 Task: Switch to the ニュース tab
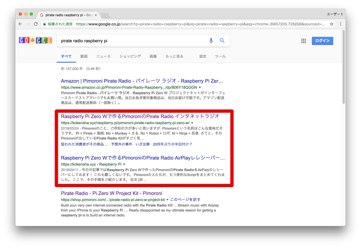point(103,56)
